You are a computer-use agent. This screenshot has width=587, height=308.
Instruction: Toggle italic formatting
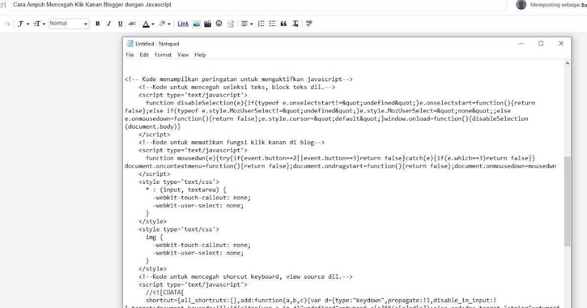point(108,23)
